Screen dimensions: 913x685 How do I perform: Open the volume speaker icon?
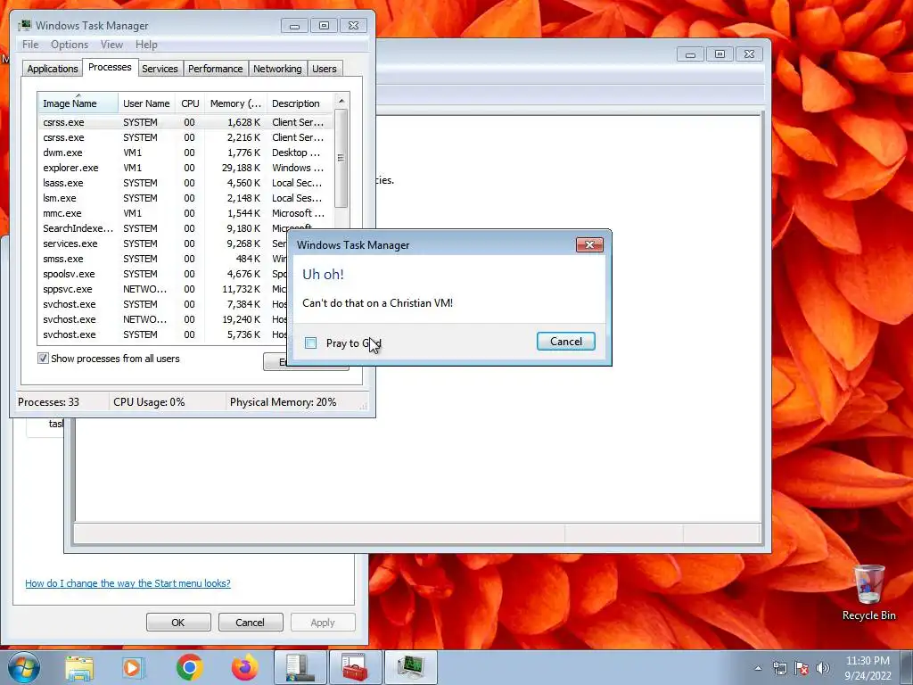coord(823,668)
